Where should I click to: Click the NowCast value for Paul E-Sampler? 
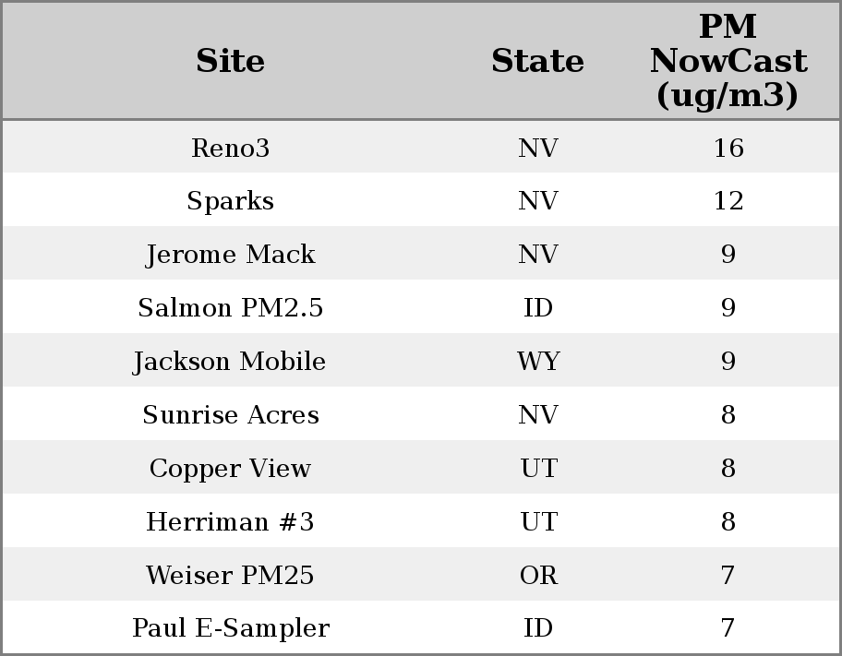(728, 628)
